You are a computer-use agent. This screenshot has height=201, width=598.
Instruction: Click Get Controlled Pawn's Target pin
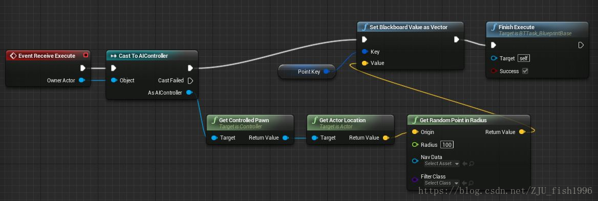click(x=214, y=138)
